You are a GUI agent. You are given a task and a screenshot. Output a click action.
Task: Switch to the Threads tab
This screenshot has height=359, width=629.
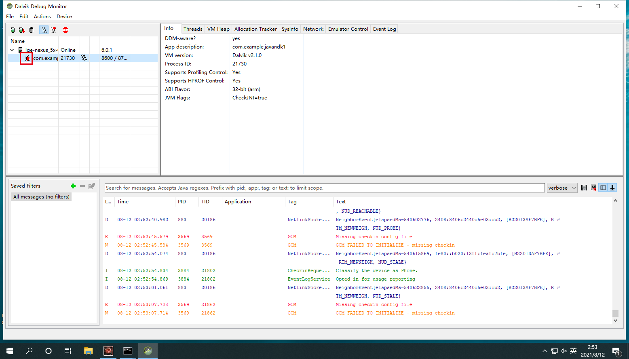[x=193, y=29]
